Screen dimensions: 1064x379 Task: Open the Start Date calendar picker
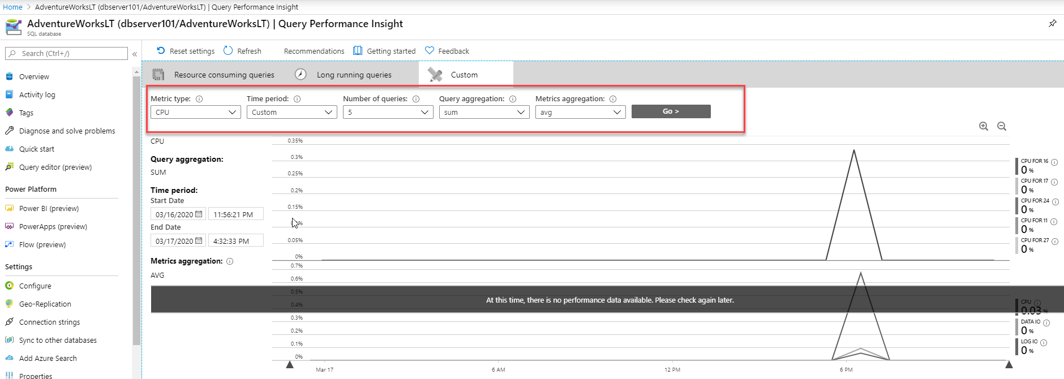199,214
